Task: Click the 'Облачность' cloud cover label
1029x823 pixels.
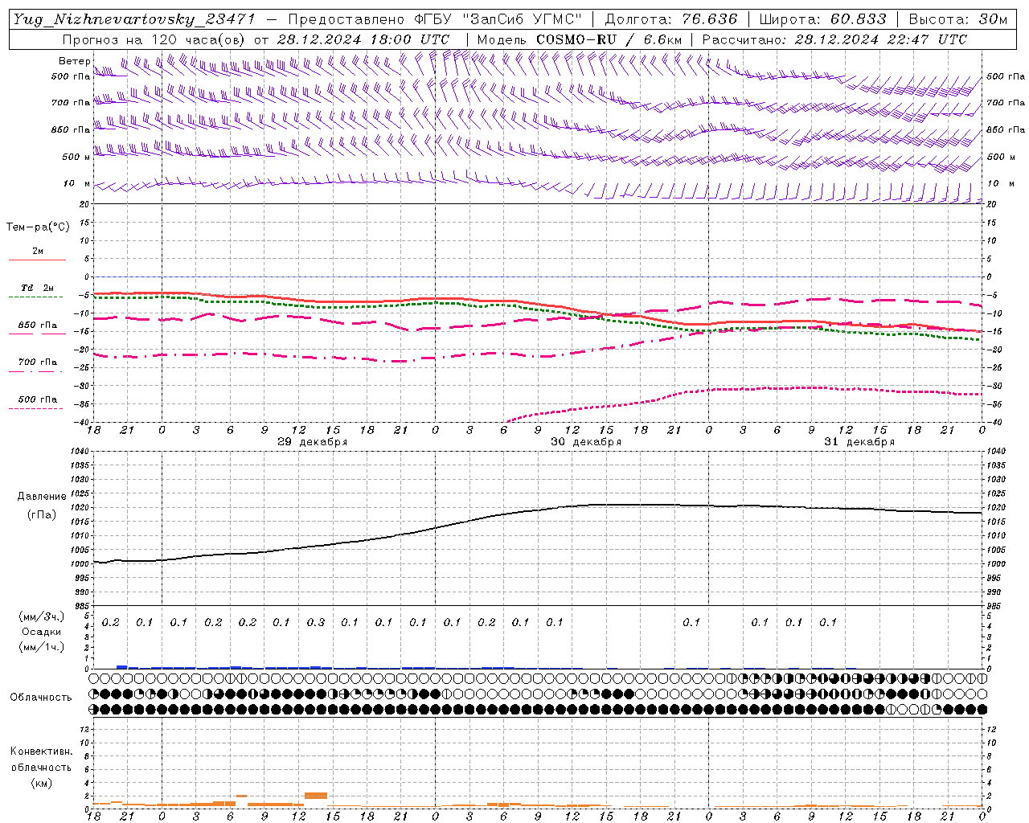Action: pos(41,698)
